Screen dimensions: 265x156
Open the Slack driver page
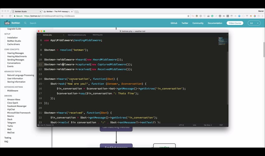(10, 119)
